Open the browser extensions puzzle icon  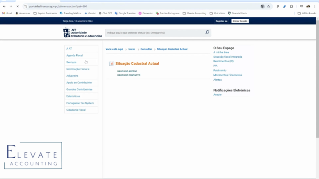pos(291,6)
